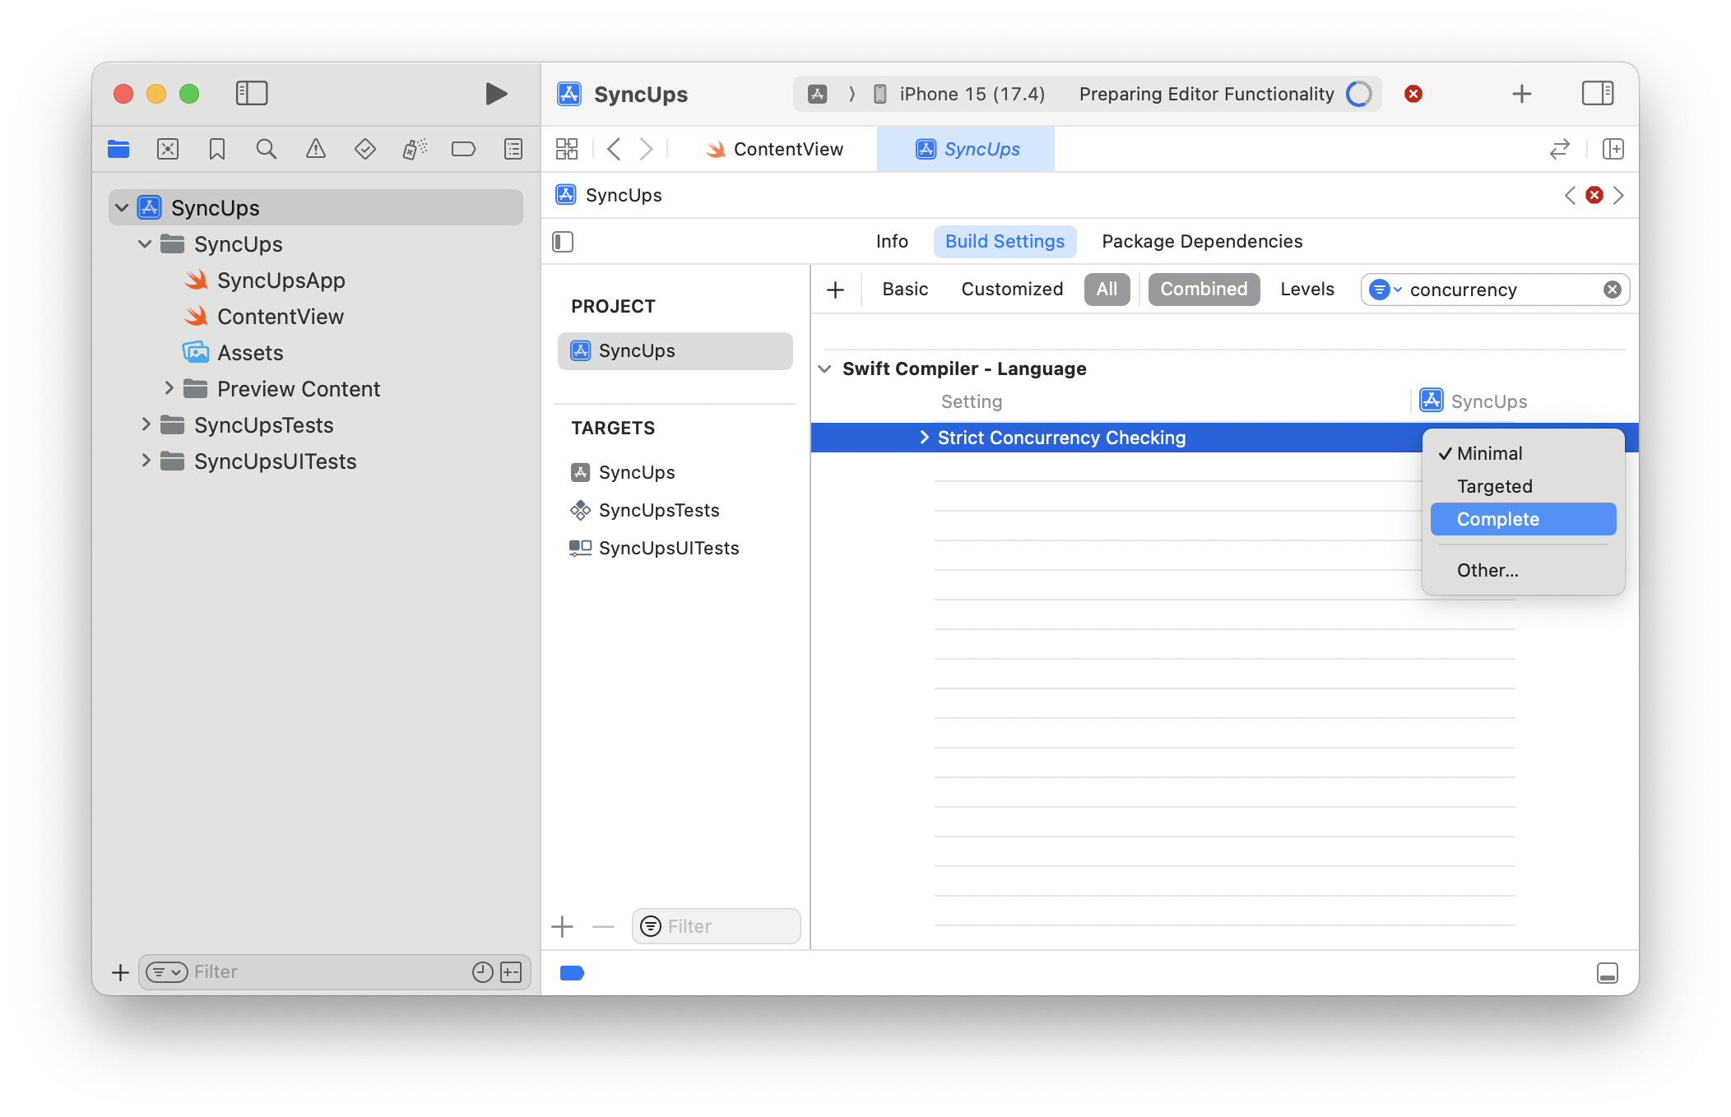This screenshot has width=1731, height=1117.
Task: Toggle the right inspector panel
Action: [x=1598, y=93]
